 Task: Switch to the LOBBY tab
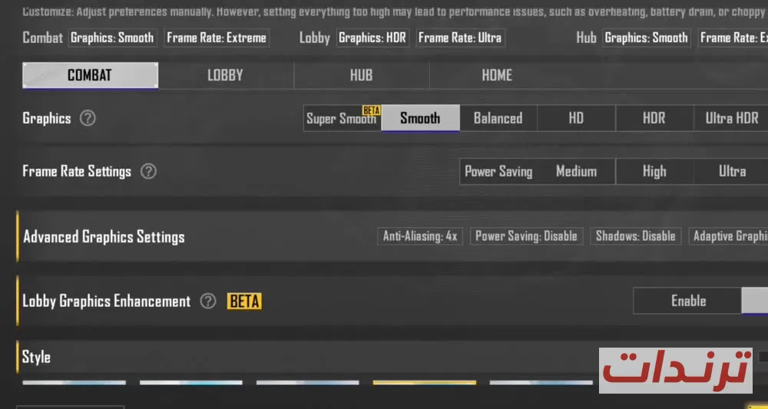pos(225,75)
